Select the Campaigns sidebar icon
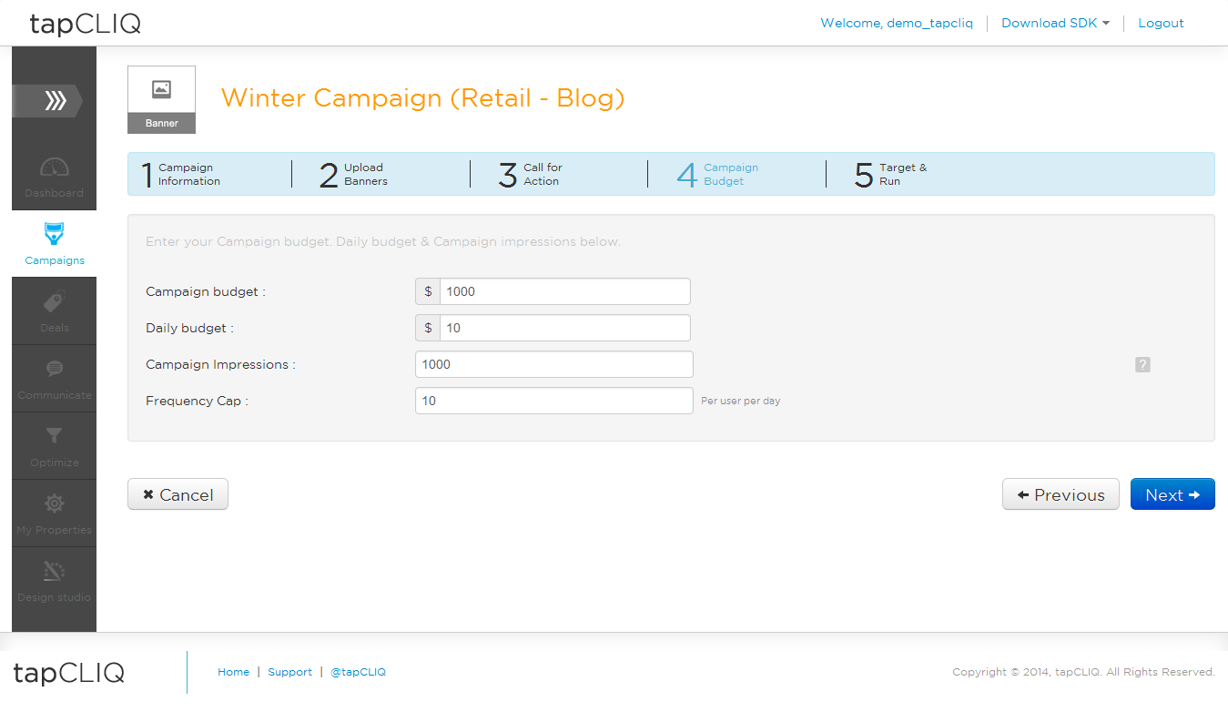This screenshot has width=1228, height=712. [55, 234]
